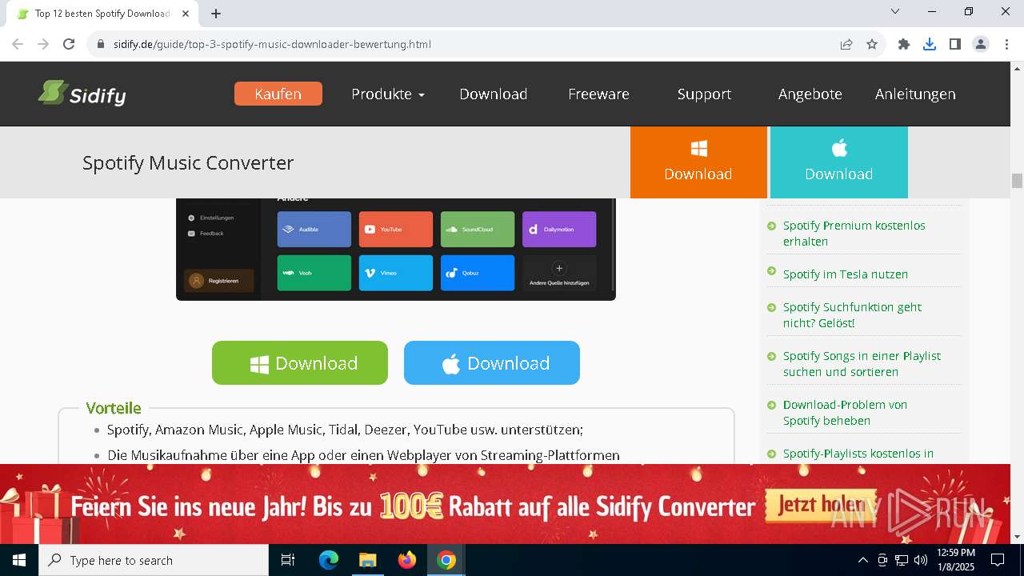Open Spotify im Tesla nutzen link
The height and width of the screenshot is (576, 1024).
(845, 274)
